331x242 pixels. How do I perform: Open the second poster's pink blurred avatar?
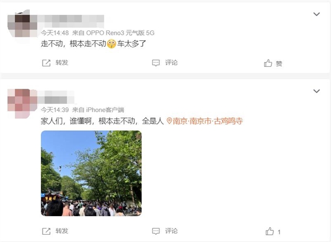pyautogui.click(x=22, y=104)
